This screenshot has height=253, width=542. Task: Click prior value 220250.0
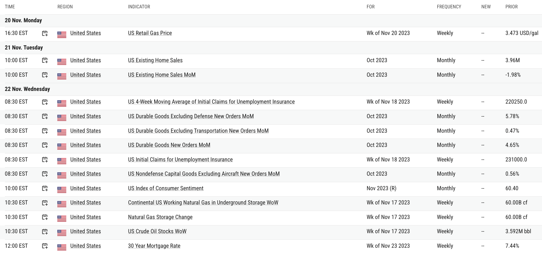[516, 102]
